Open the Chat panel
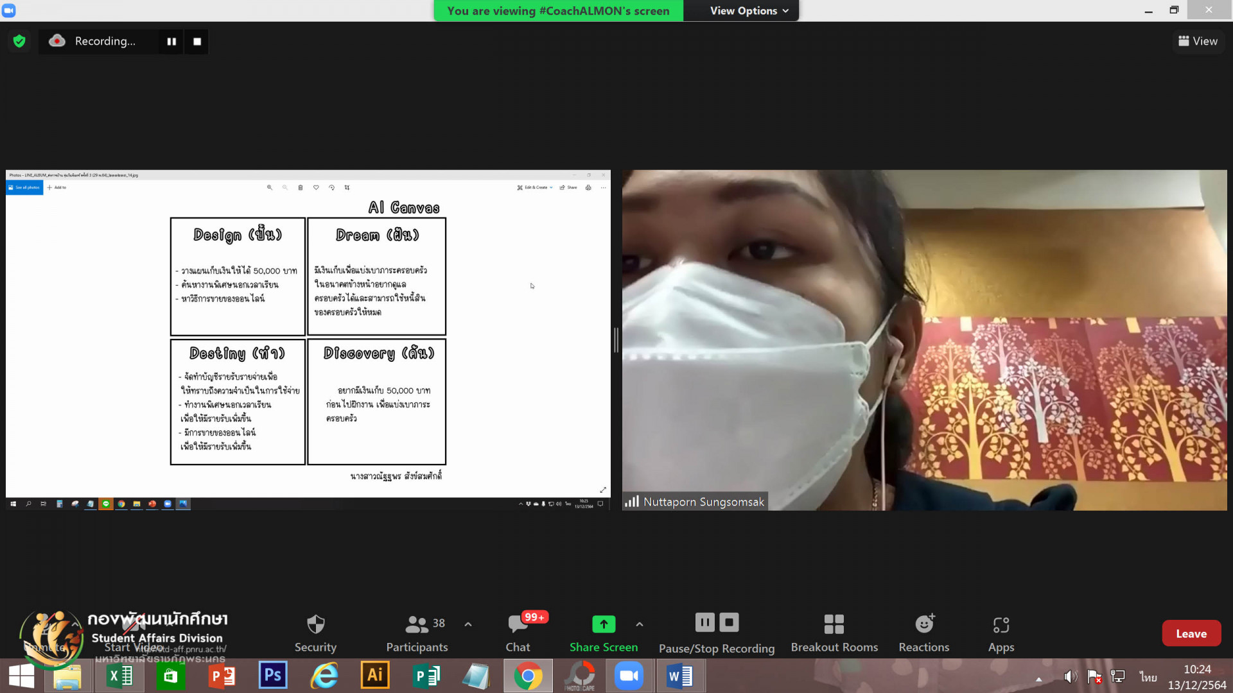This screenshot has width=1233, height=693. point(518,633)
